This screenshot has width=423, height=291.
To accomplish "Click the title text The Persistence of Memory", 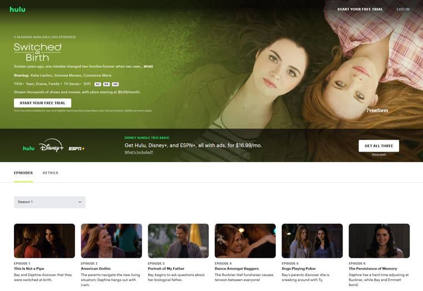I will tap(373, 269).
